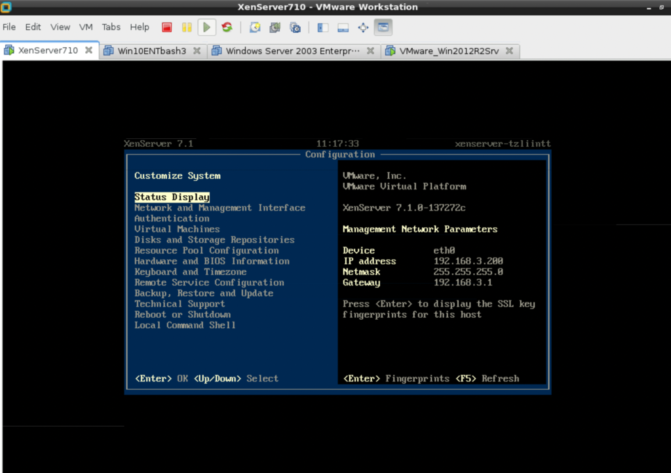Click the VMware, Inc. vendor text

point(374,176)
